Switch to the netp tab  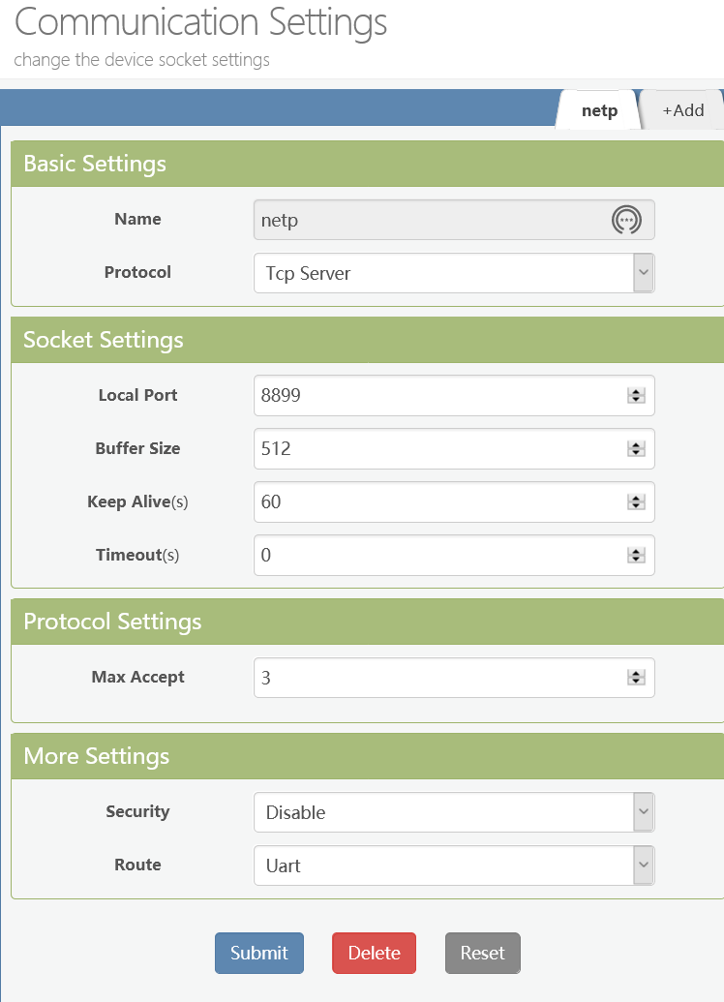599,110
